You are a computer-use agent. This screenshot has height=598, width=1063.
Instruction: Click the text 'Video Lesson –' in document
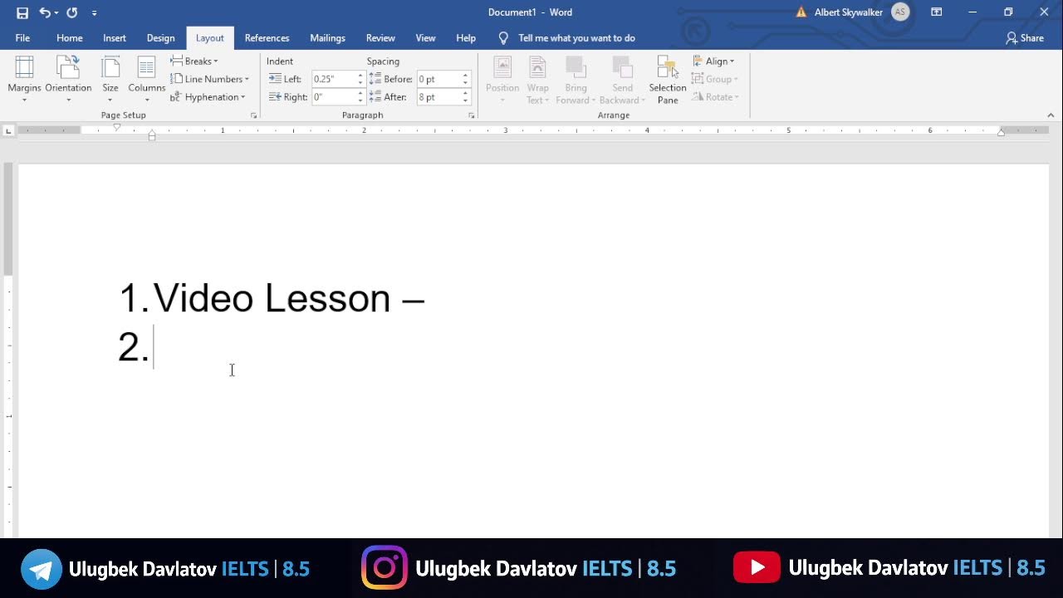coord(290,298)
